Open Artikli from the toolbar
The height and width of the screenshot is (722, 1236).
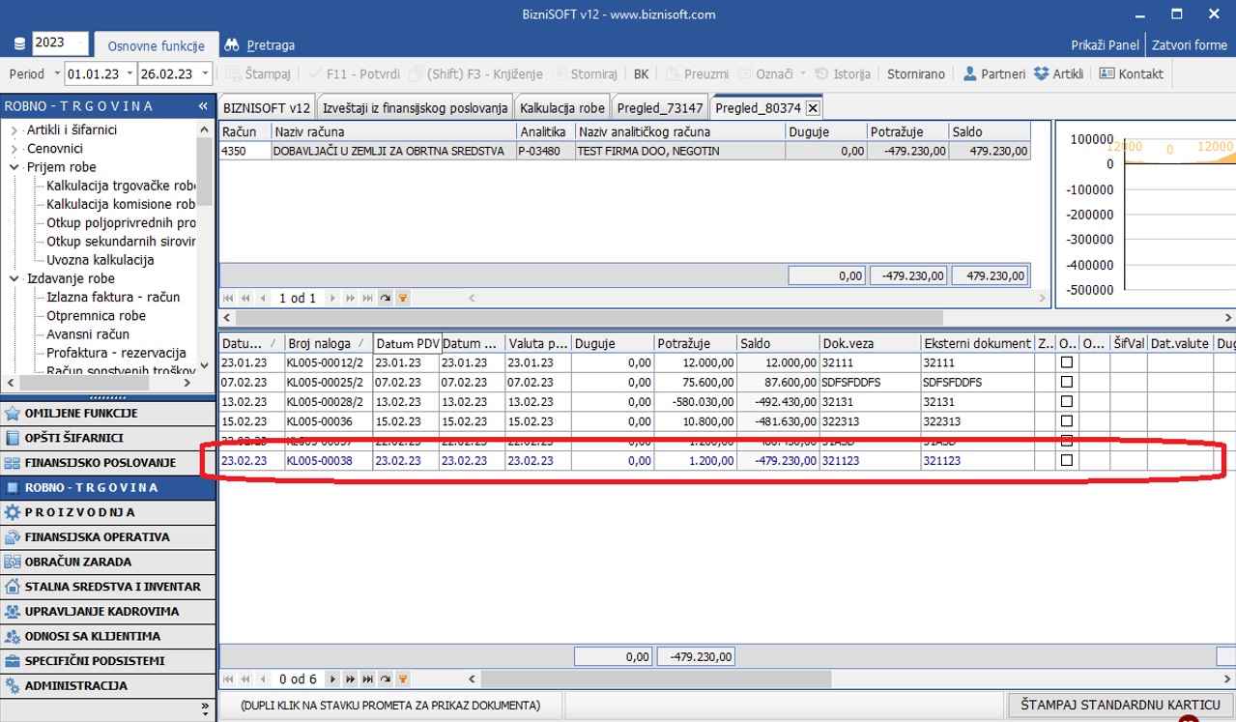[1058, 73]
